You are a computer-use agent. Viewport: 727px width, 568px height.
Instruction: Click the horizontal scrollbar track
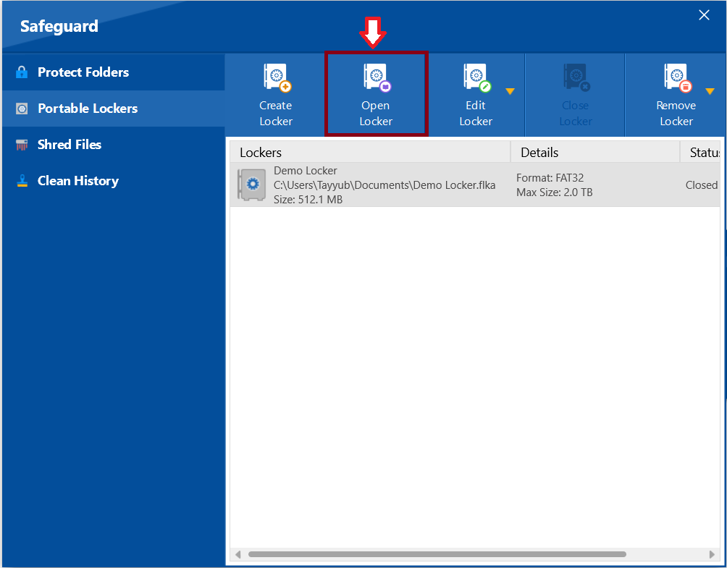click(x=475, y=554)
